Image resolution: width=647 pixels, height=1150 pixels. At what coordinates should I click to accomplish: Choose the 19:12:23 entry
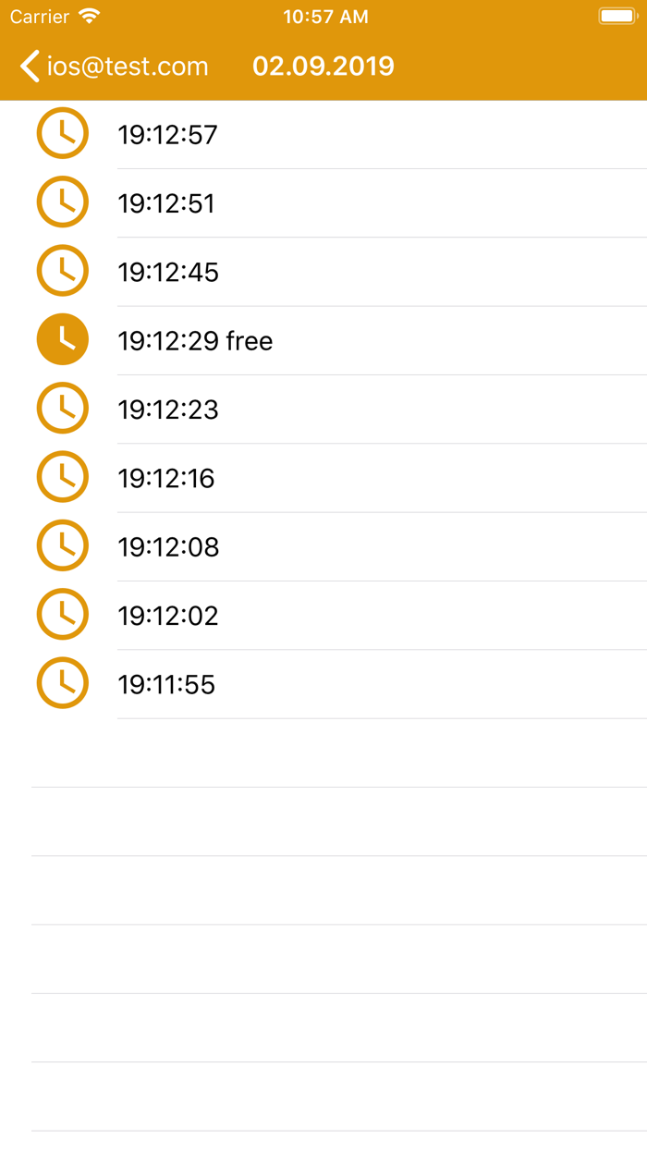click(168, 410)
